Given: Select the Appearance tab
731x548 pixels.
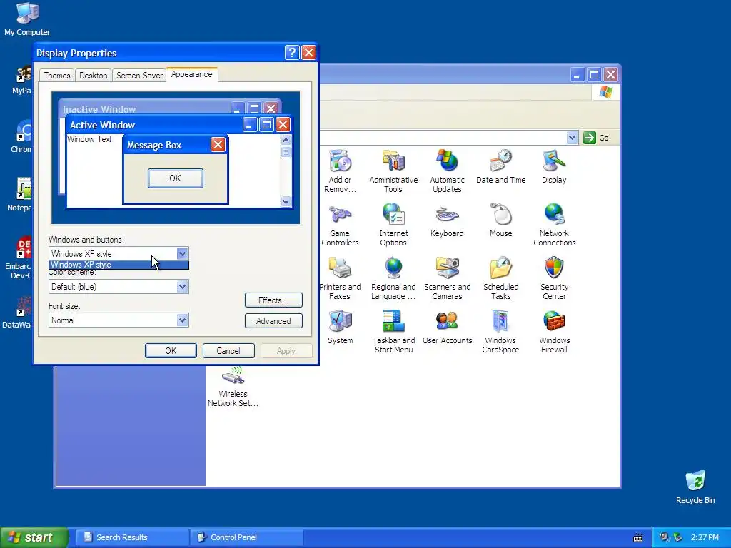Looking at the screenshot, I should (191, 74).
